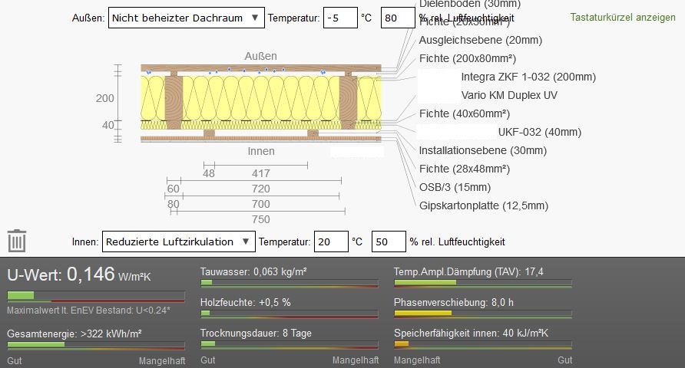Viewport: 685px width, 368px height.
Task: Click the Speicherfähigkeit innen rating bar
Action: pyautogui.click(x=483, y=344)
